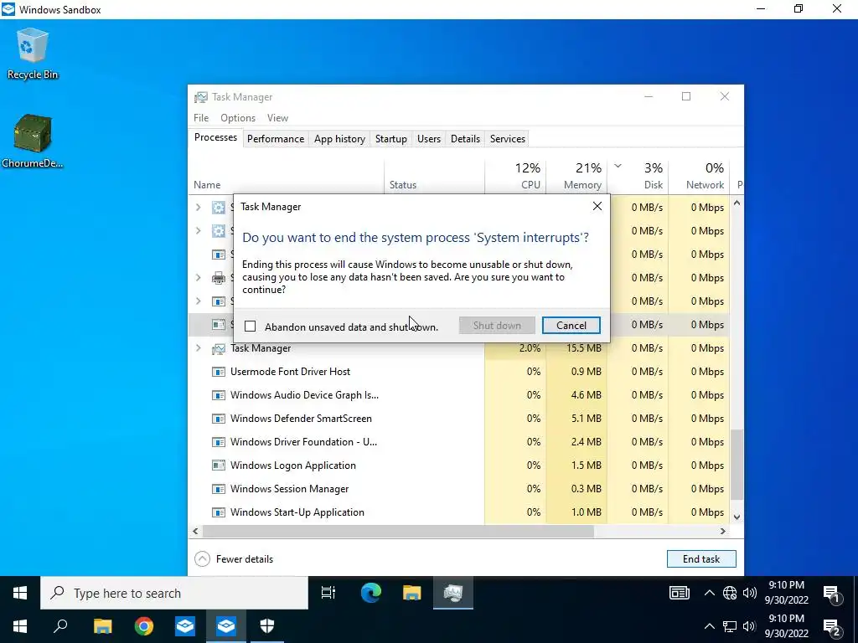Click the sandbox taskbar clock 9:10 PM

click(786, 593)
